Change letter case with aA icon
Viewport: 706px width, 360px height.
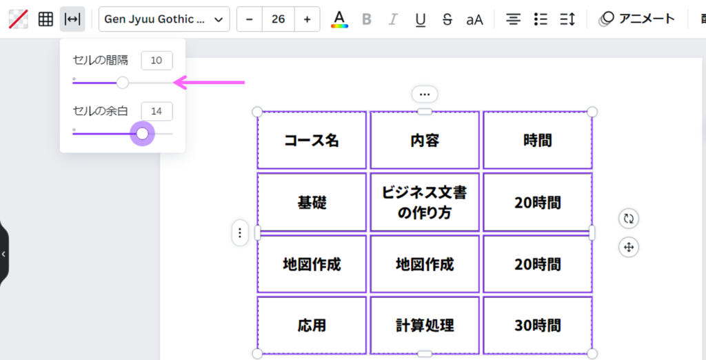pyautogui.click(x=474, y=19)
